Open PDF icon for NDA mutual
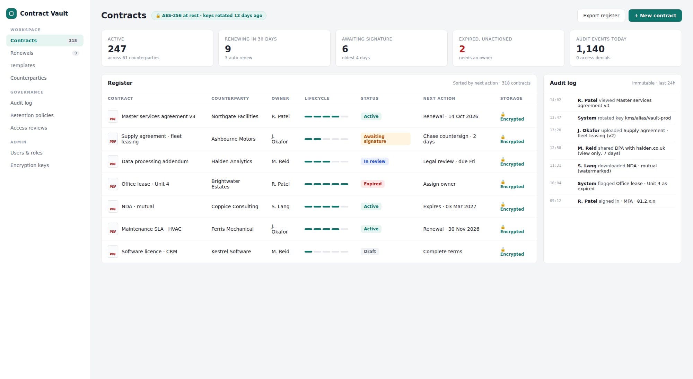 (x=113, y=206)
